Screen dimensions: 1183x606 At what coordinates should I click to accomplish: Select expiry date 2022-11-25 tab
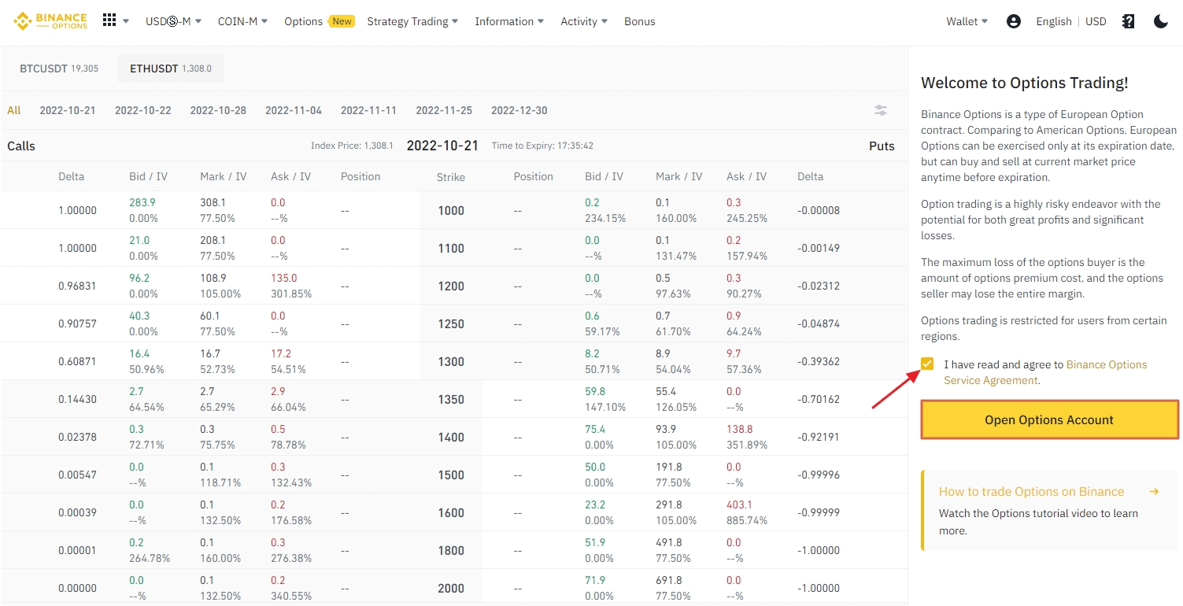(444, 110)
